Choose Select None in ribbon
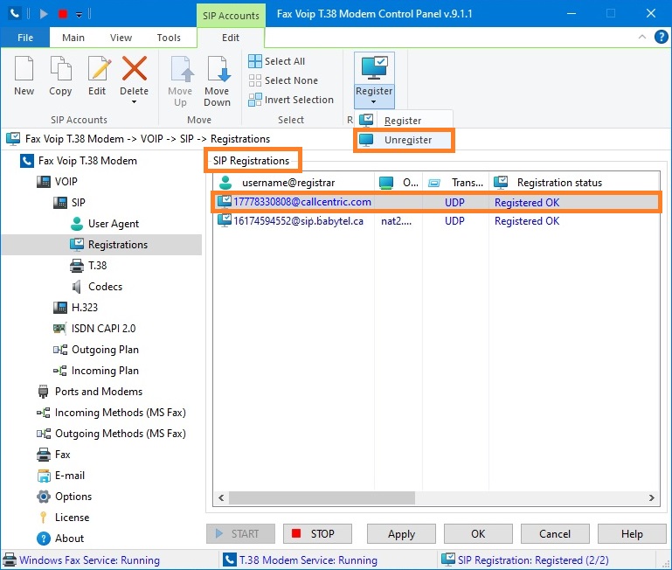This screenshot has height=570, width=672. click(283, 80)
